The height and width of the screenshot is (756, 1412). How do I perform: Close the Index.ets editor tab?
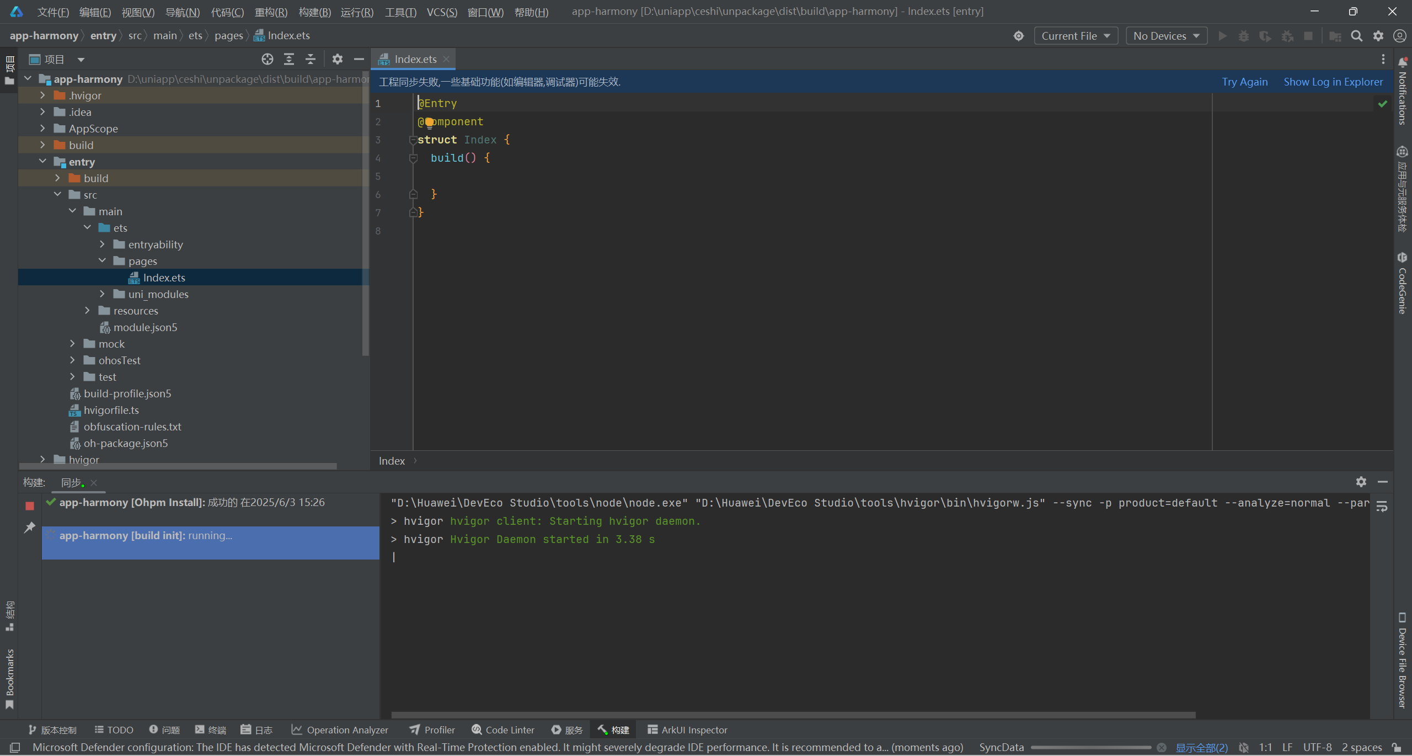(446, 59)
